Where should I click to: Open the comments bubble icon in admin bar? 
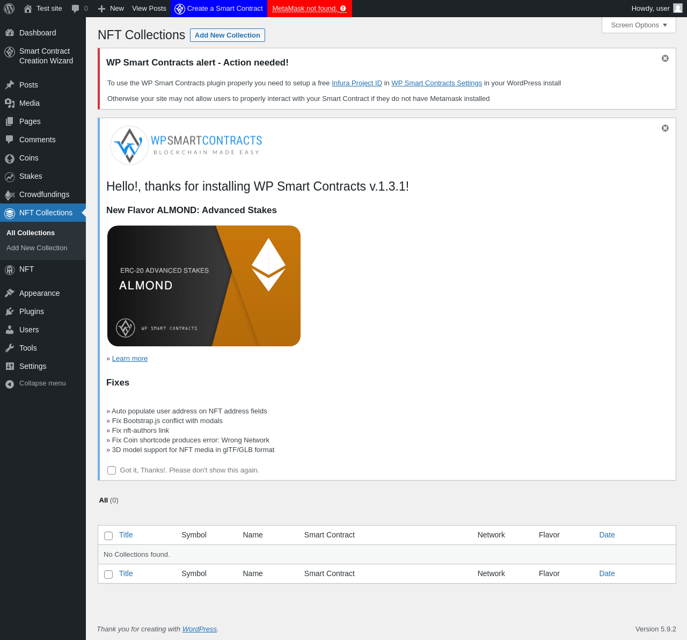76,9
